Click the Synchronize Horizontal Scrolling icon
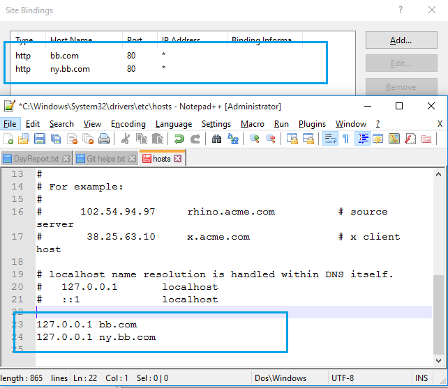Viewport: 448px width, 388px height. coord(308,139)
